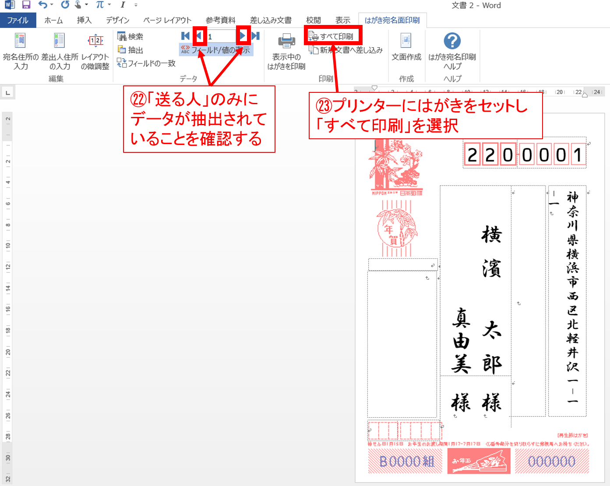Viewport: 610px width, 486px height.
Task: Click 差出人住所の入力 icon
Action: (60, 51)
